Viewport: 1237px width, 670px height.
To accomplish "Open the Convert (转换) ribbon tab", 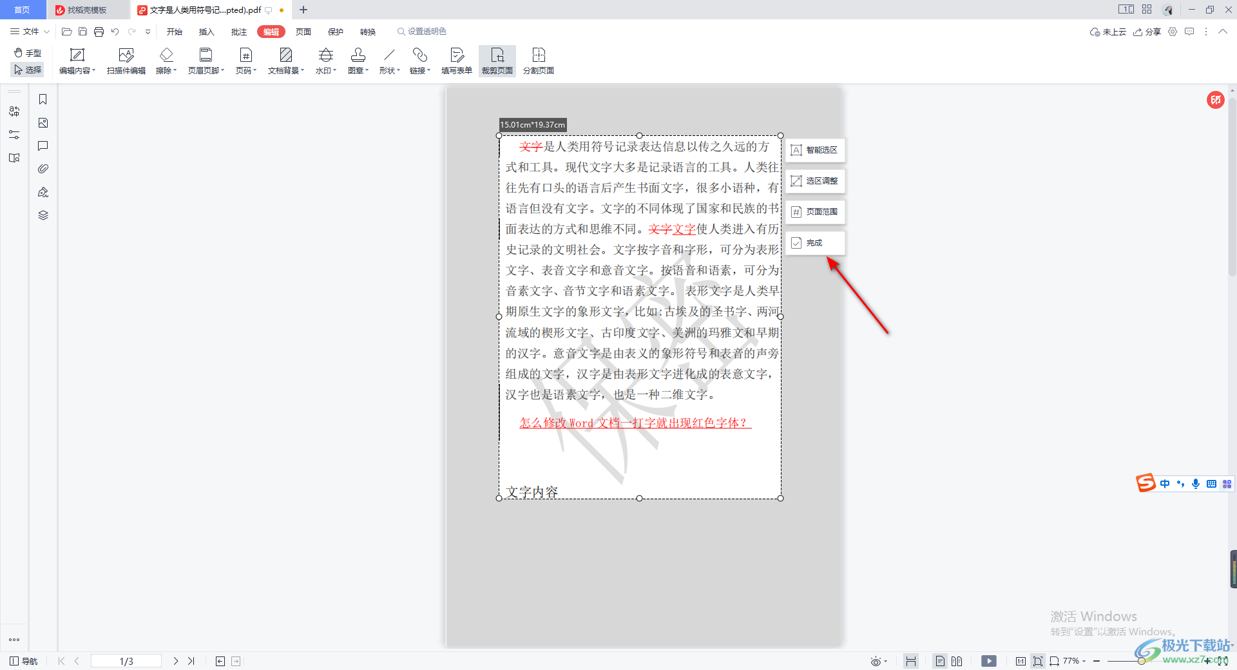I will pyautogui.click(x=368, y=32).
